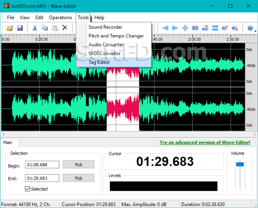258x208 pixels.
Task: Click the waveform scrollbar right arrow
Action: coord(254,134)
